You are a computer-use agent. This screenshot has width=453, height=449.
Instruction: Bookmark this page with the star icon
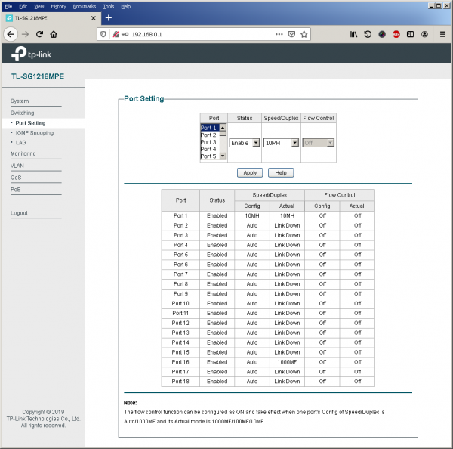pos(304,34)
